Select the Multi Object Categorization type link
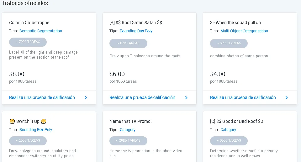Image resolution: width=301 pixels, height=162 pixels. [244, 31]
